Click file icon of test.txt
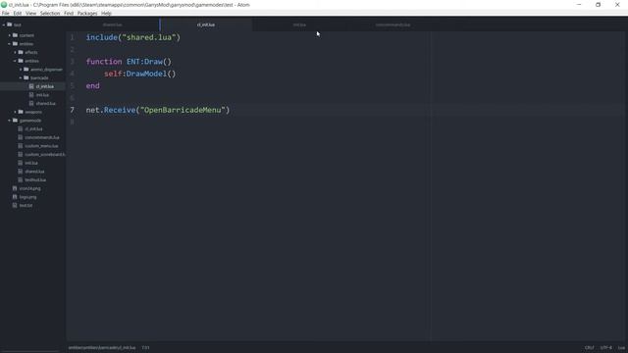628x353 pixels. tap(15, 205)
